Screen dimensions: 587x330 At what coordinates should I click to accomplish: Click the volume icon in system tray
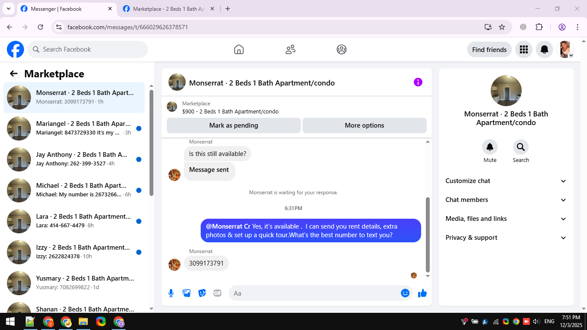point(536,321)
